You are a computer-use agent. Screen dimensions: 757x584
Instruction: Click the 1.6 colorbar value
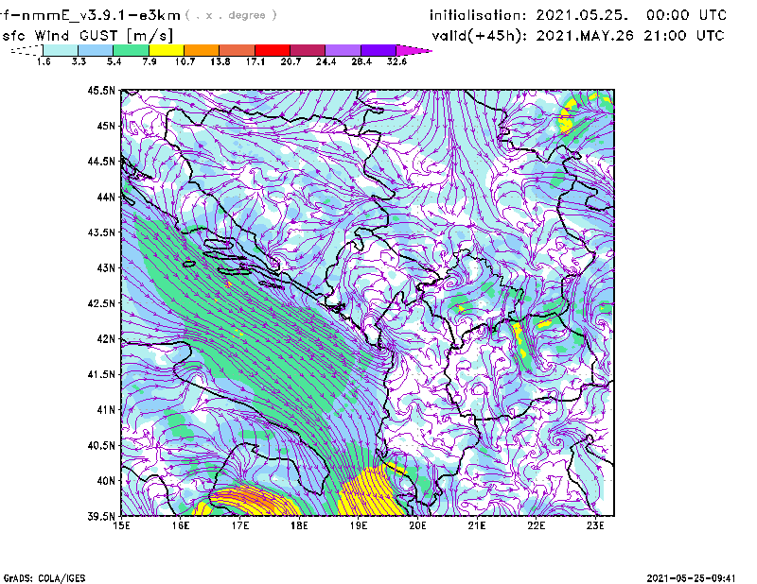44,61
